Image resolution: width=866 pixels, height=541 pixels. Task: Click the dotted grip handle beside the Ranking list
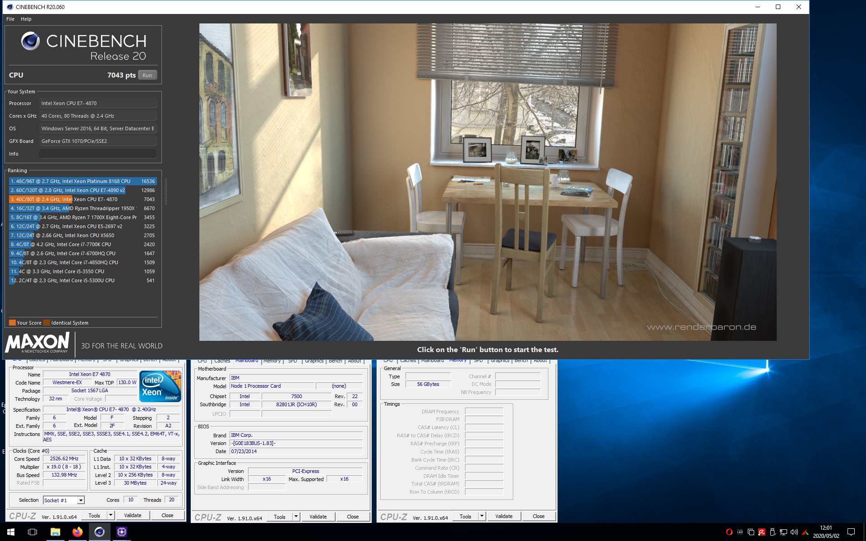tap(166, 192)
